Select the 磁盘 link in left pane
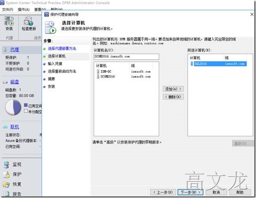 point(14,82)
